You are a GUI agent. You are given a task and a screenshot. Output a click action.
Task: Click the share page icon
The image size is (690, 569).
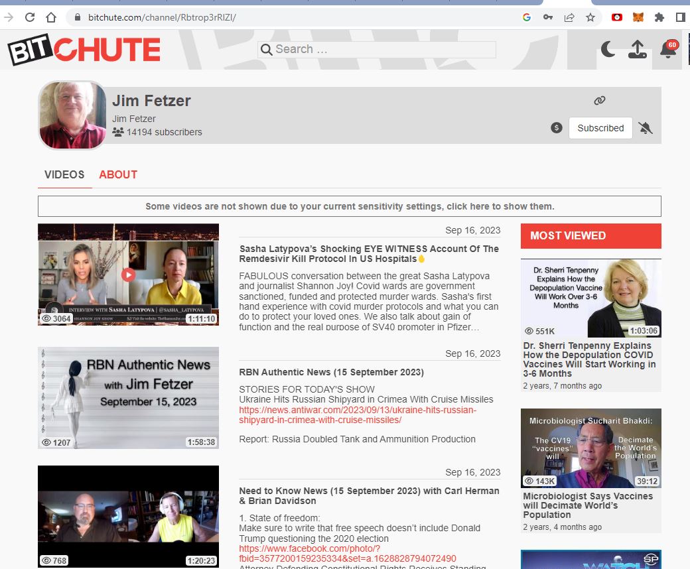tap(569, 18)
